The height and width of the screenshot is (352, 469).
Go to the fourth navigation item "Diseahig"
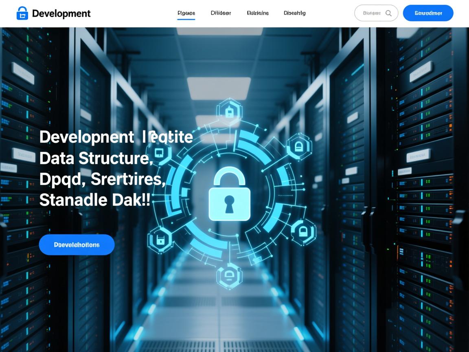click(294, 13)
